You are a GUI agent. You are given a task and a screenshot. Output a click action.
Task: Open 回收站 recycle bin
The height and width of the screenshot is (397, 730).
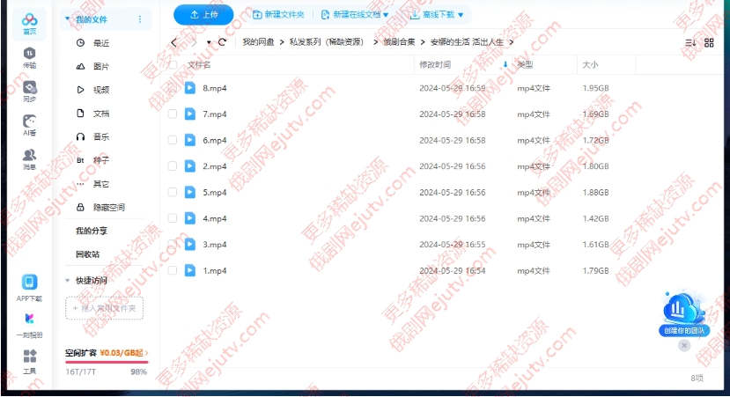[87, 254]
